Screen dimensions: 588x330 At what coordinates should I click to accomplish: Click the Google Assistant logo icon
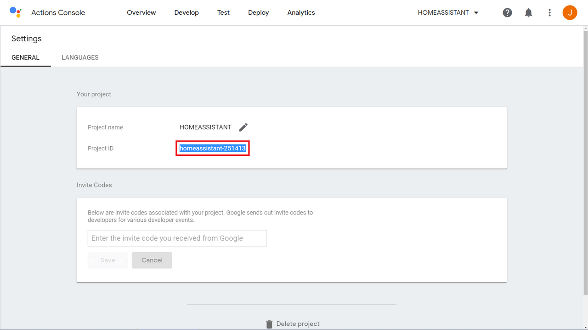tap(16, 12)
